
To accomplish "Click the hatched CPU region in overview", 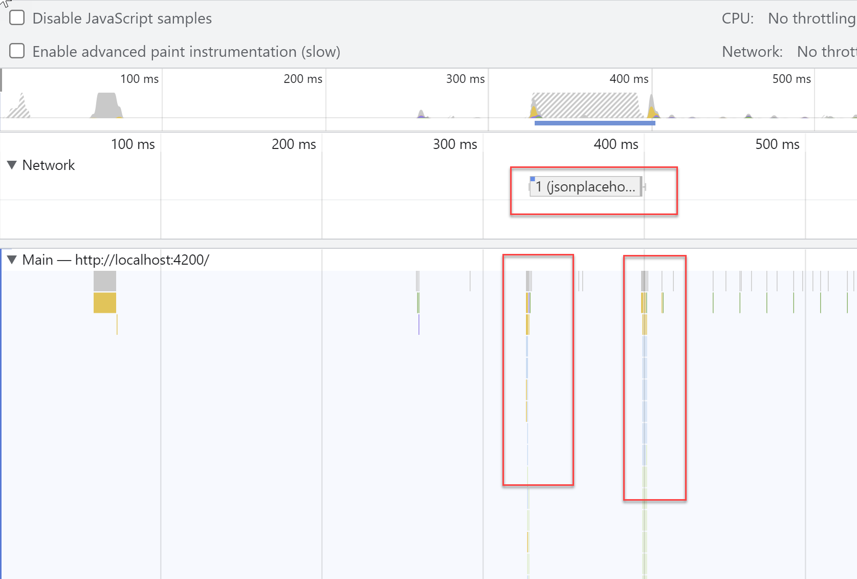I will tap(586, 105).
